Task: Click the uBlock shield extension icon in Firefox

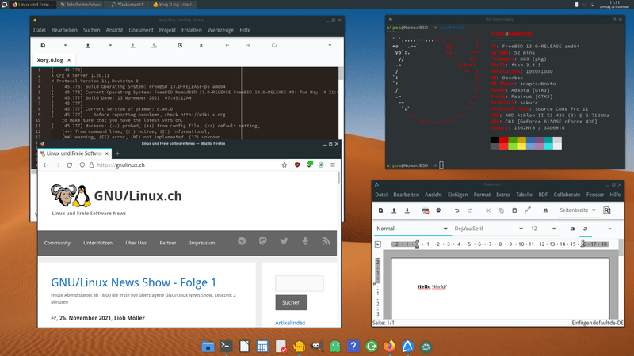Action: click(x=297, y=165)
